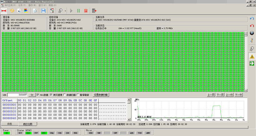Click the stopwatch timing toolbar icon

coord(35,11)
